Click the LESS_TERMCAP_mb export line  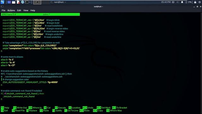click(x=31, y=20)
